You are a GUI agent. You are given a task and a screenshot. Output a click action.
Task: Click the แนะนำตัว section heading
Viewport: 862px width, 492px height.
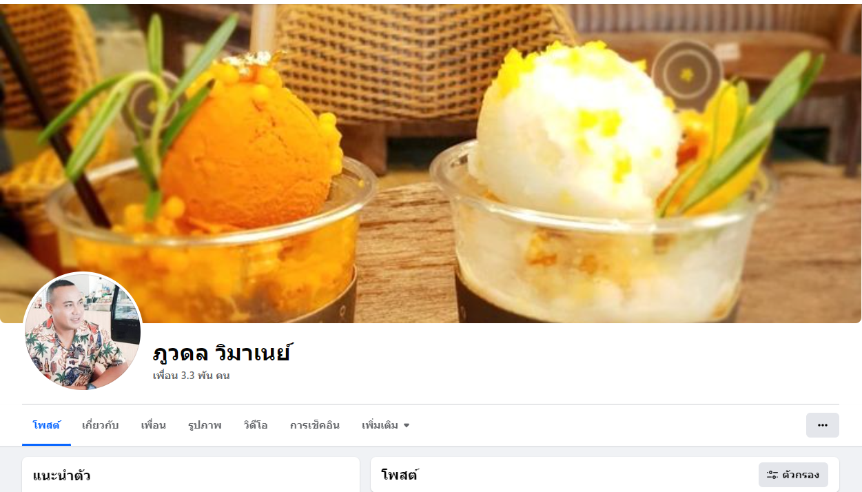point(61,475)
